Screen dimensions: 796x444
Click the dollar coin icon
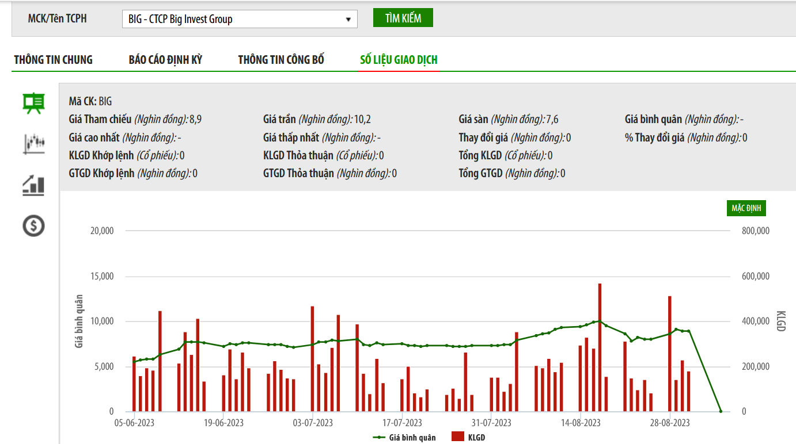(x=33, y=226)
